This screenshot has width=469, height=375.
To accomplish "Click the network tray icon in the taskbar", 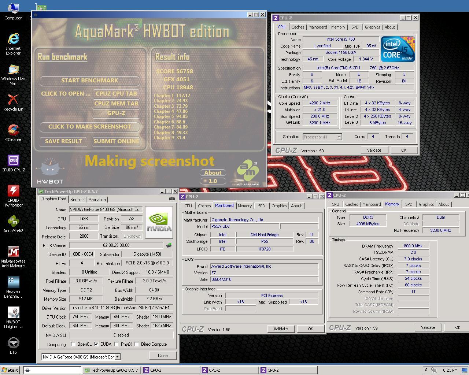I will pos(434,370).
